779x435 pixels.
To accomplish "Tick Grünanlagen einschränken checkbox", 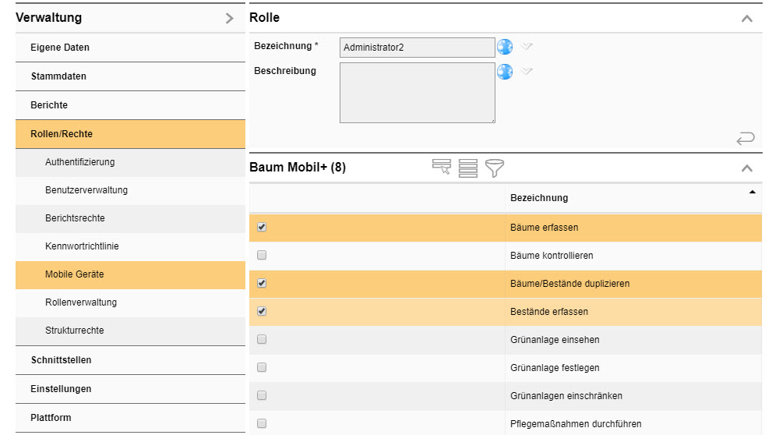I will [262, 395].
